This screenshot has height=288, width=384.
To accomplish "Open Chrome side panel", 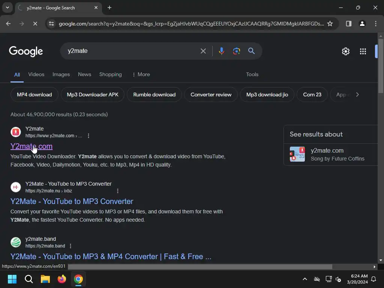I will click(x=348, y=24).
